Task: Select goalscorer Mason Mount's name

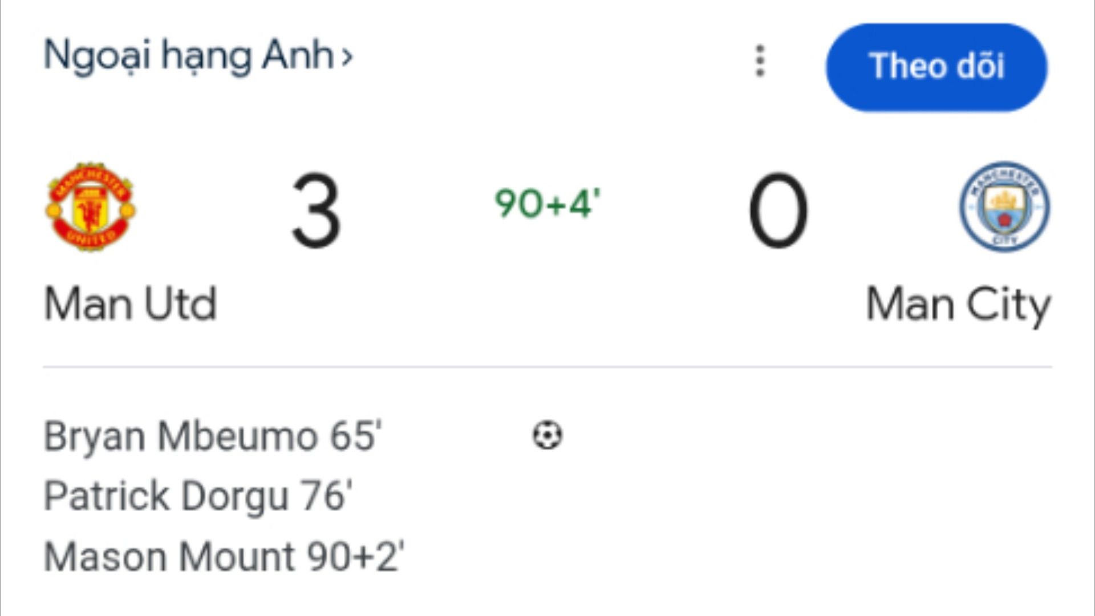Action: (x=169, y=556)
